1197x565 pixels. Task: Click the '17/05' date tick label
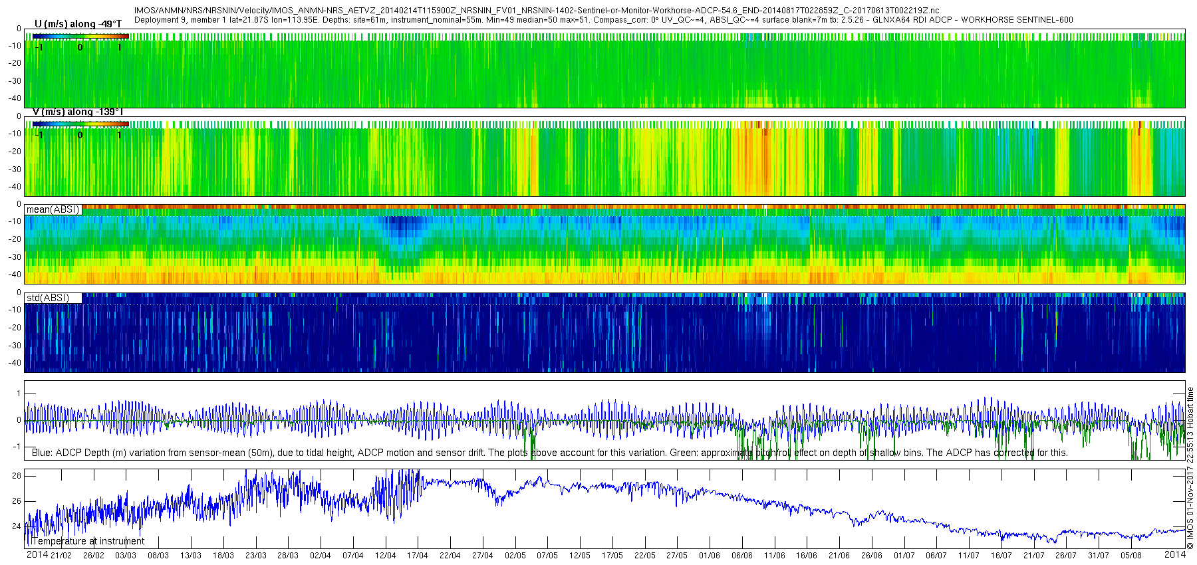click(x=612, y=556)
